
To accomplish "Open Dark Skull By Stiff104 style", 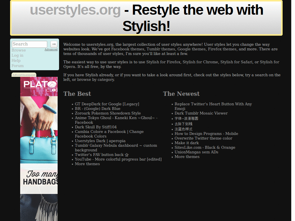I will [96, 127].
